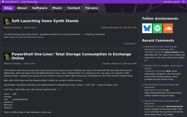Click the Login link
The height and width of the screenshot is (117, 187).
tap(177, 2)
